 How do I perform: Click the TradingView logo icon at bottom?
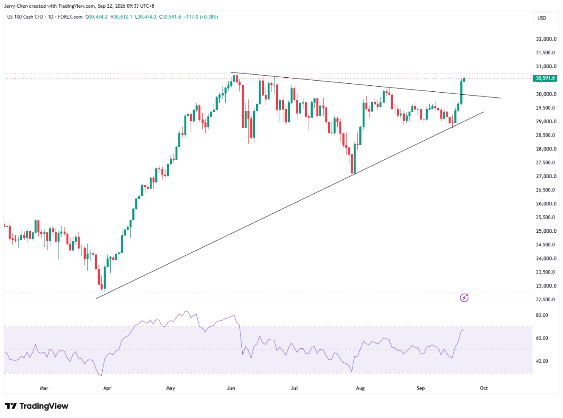(11, 406)
